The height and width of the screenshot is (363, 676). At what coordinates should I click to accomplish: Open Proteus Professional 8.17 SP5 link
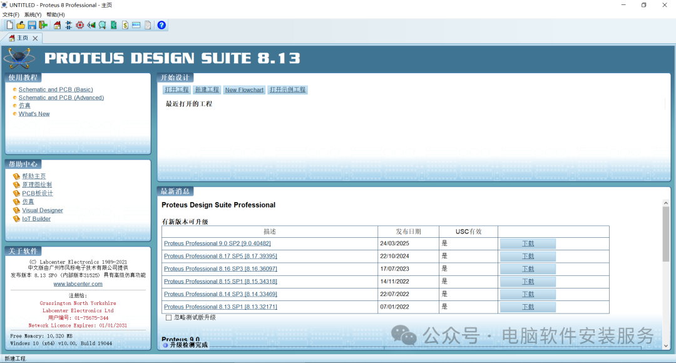pos(220,256)
